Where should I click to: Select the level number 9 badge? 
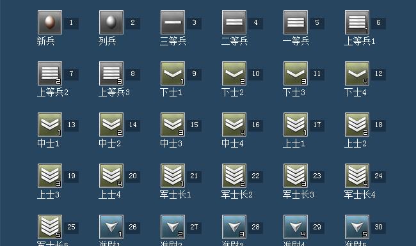pos(194,74)
